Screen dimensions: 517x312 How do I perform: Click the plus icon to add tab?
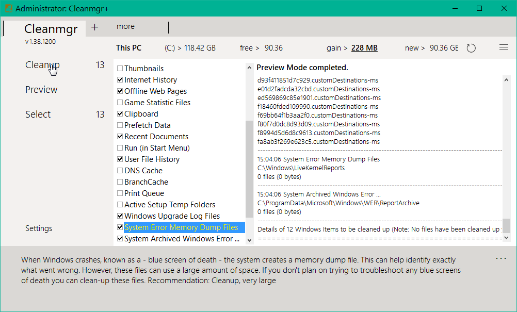[x=94, y=27]
